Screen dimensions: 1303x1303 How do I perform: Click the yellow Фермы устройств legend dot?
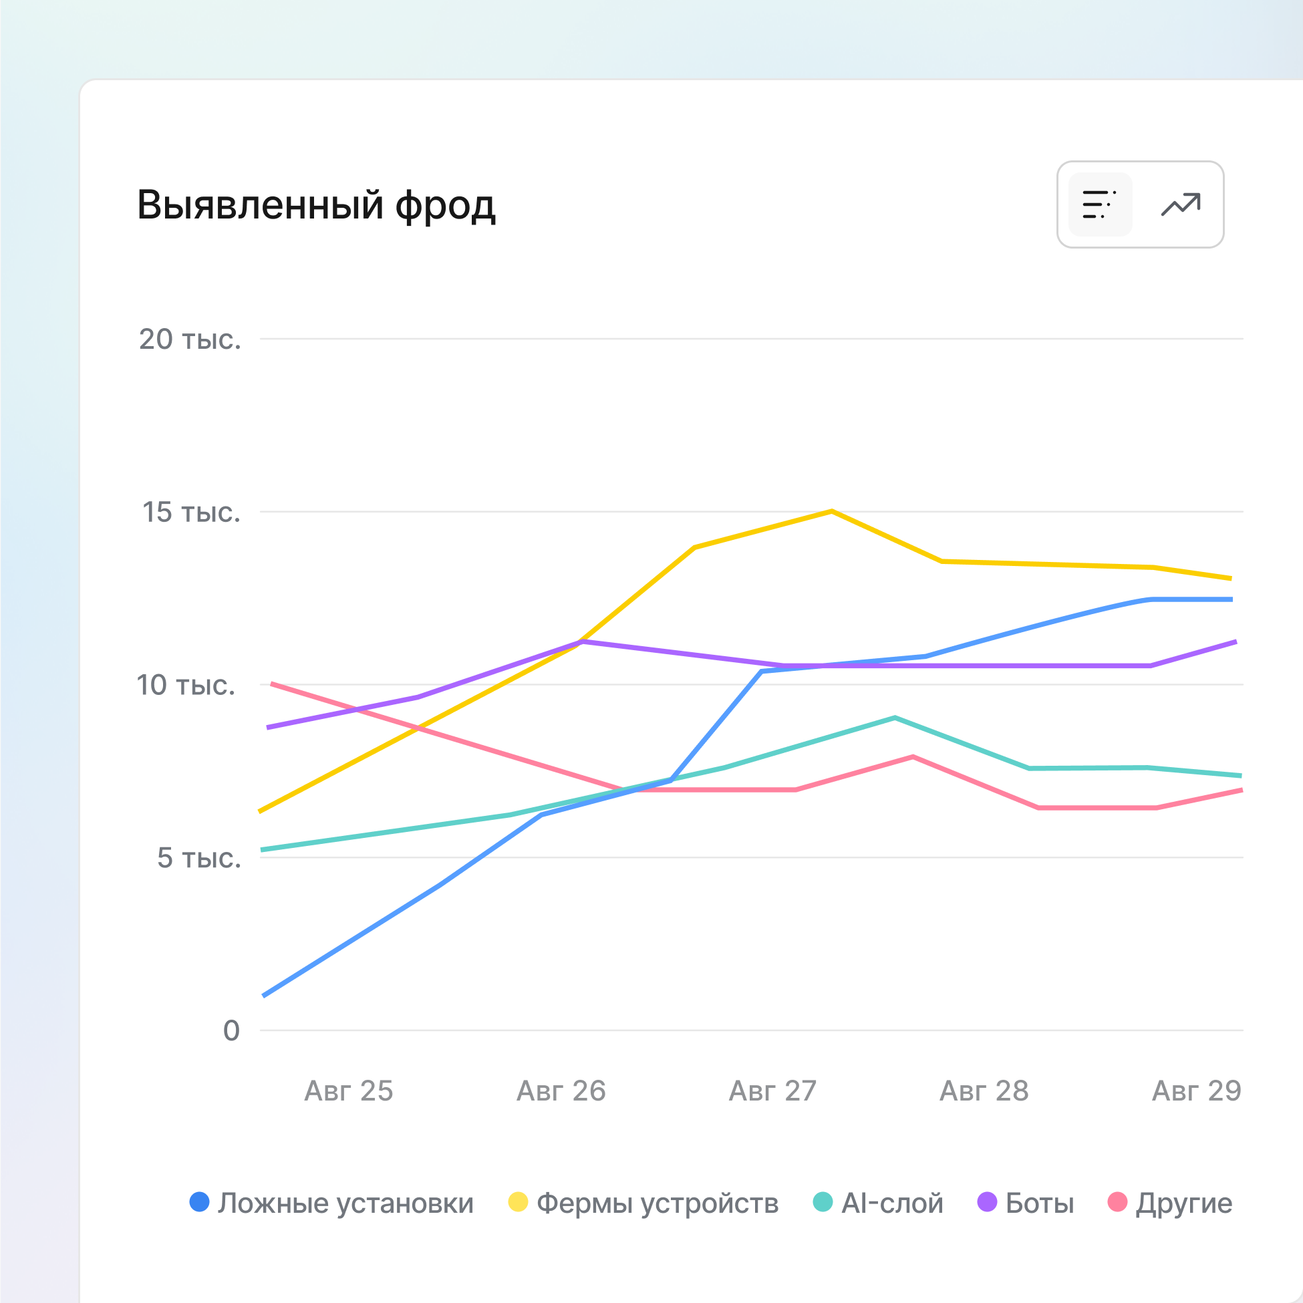click(518, 1202)
